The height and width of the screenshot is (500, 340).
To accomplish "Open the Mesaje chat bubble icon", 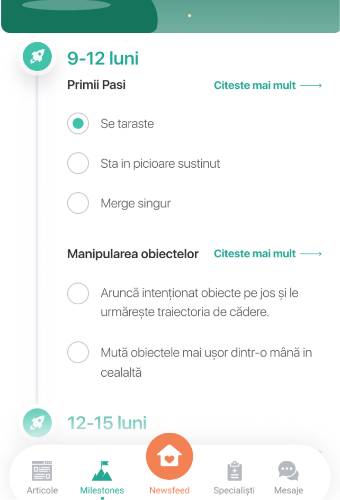I will coord(288,470).
